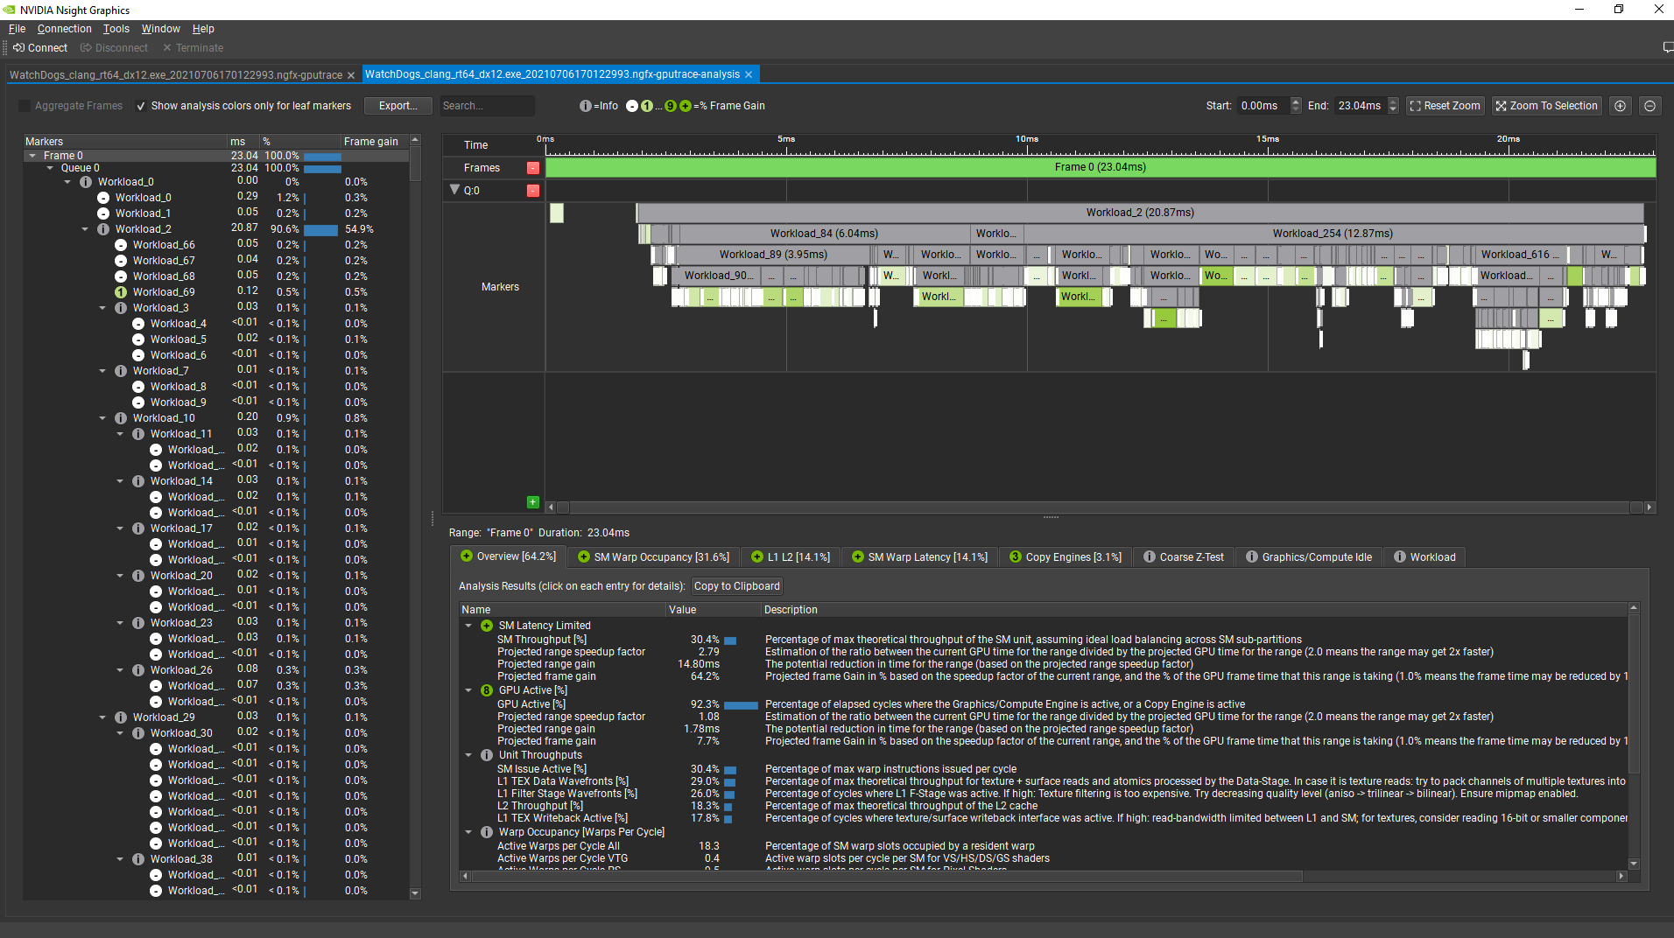This screenshot has width=1674, height=938.
Task: Switch to Graphics/Compute Idle tab
Action: pos(1309,557)
